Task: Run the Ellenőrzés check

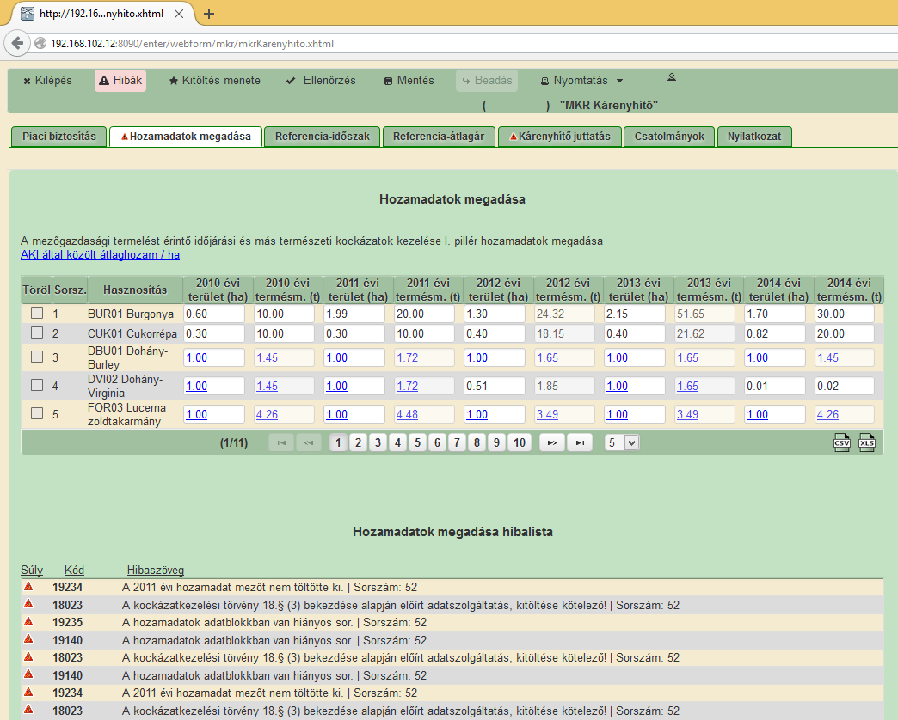Action: pos(322,81)
